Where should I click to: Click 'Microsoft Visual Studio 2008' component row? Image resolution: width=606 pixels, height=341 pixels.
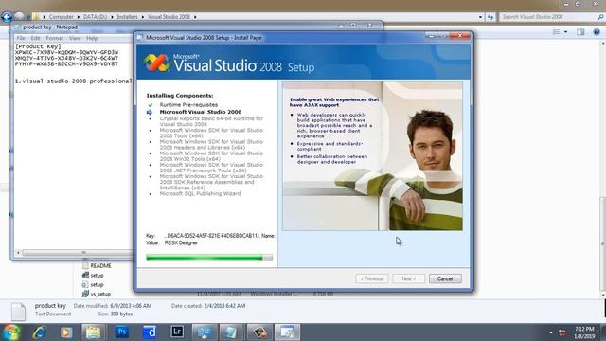click(201, 112)
